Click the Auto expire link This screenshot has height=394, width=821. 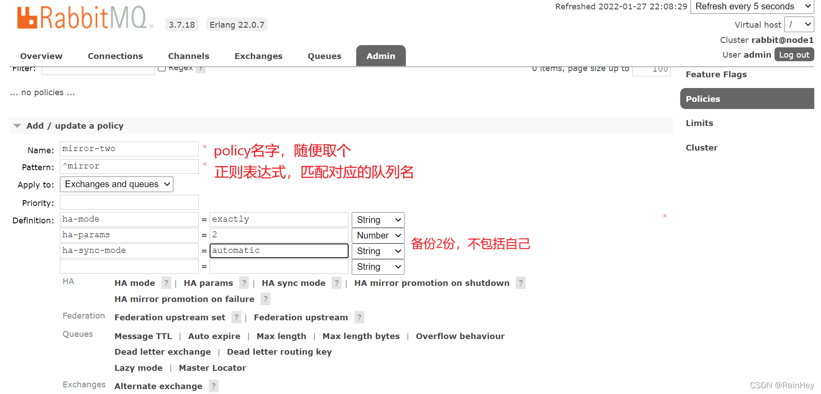214,336
